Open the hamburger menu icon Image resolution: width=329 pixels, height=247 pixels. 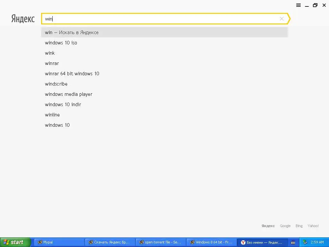298,5
